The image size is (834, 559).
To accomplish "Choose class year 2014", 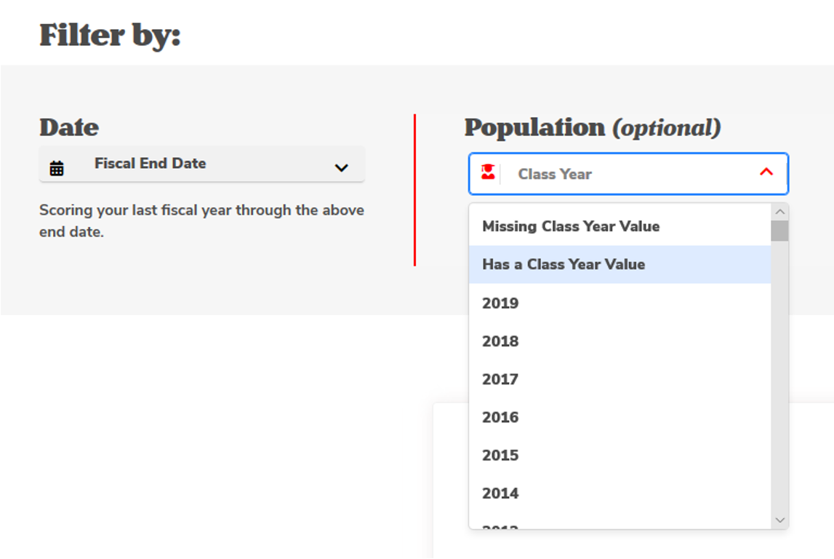I will [x=500, y=493].
